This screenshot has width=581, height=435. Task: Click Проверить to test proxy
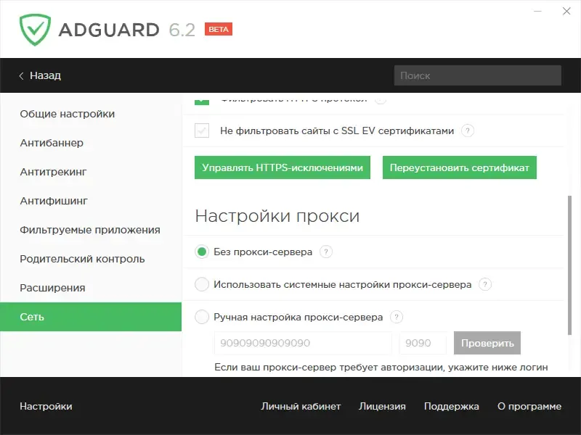tap(487, 343)
